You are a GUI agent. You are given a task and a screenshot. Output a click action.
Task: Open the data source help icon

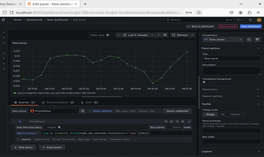click(x=82, y=111)
